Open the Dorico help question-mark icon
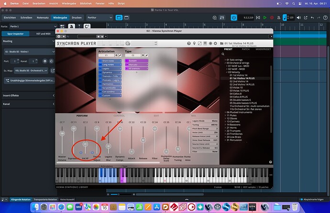 325,18
